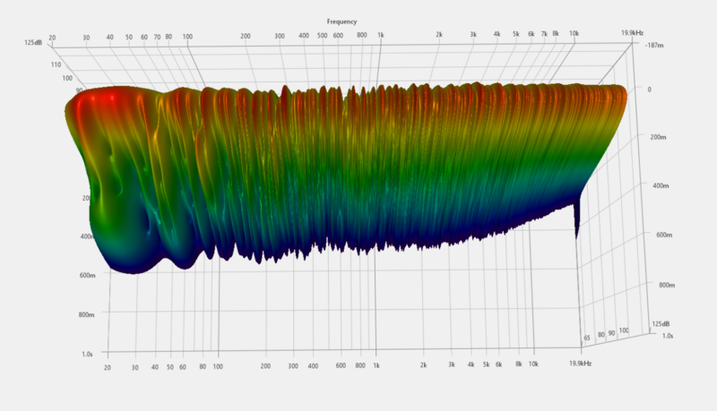Click the 19.9kHz label on lower frequency axis
The width and height of the screenshot is (717, 411).
point(580,364)
